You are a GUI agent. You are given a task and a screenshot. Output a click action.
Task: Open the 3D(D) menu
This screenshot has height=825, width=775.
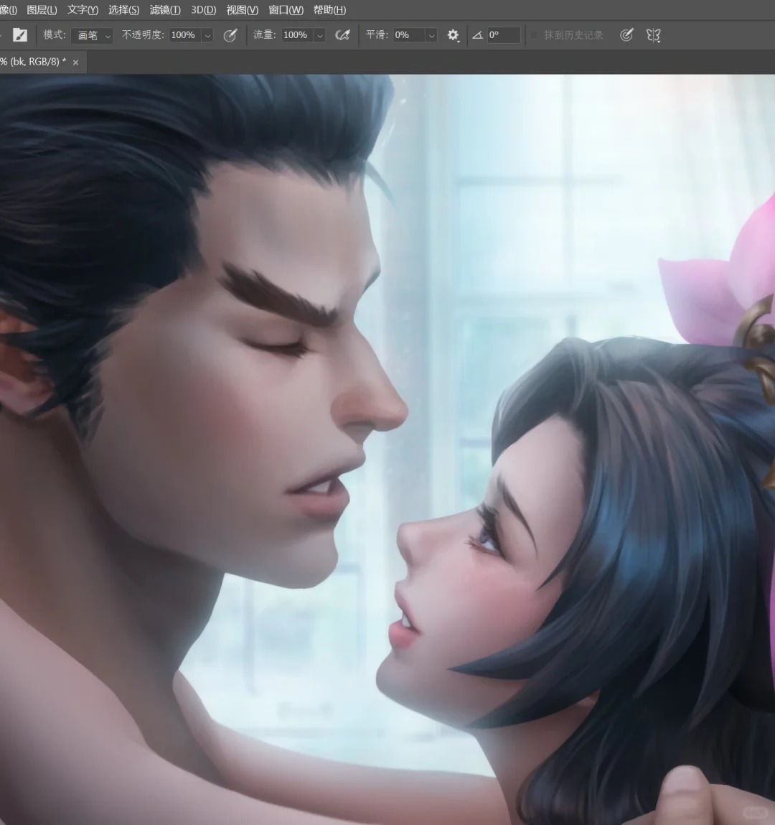point(204,10)
